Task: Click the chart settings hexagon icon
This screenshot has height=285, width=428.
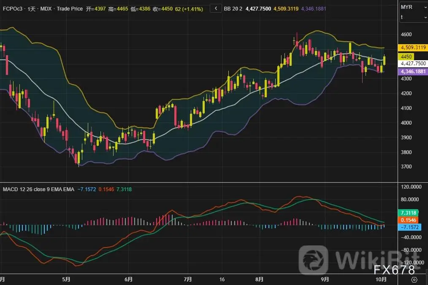Action: (x=414, y=280)
